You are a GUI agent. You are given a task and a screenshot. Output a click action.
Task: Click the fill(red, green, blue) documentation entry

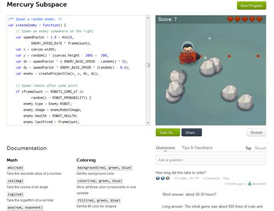(x=99, y=201)
